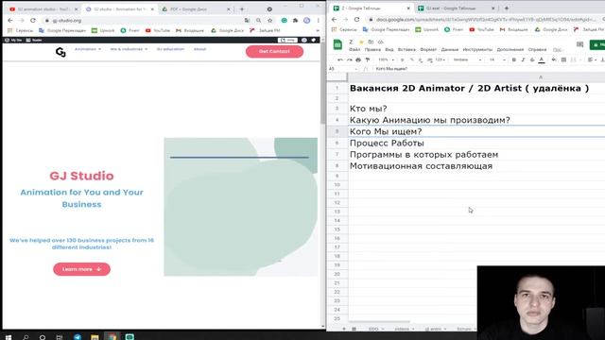605x340 pixels.
Task: Open the borders tool in Sheets toolbar
Action: click(x=563, y=59)
